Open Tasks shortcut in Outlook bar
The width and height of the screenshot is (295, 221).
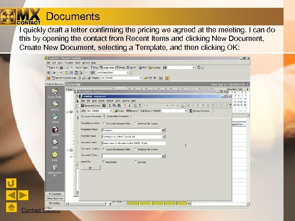(x=55, y=144)
